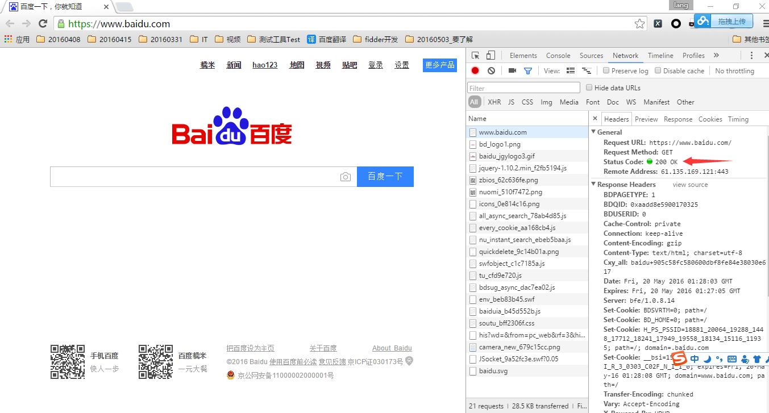This screenshot has width=769, height=413.
Task: Collapse the Response Headers section
Action: [x=594, y=185]
